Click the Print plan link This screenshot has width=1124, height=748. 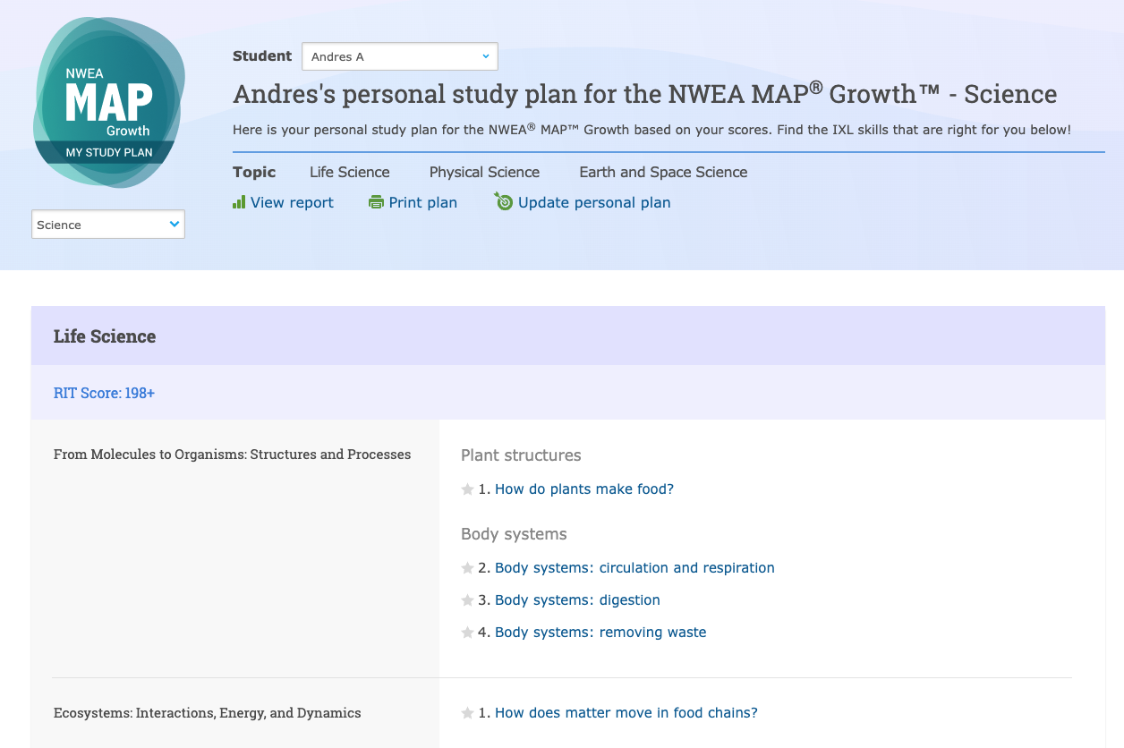[422, 202]
